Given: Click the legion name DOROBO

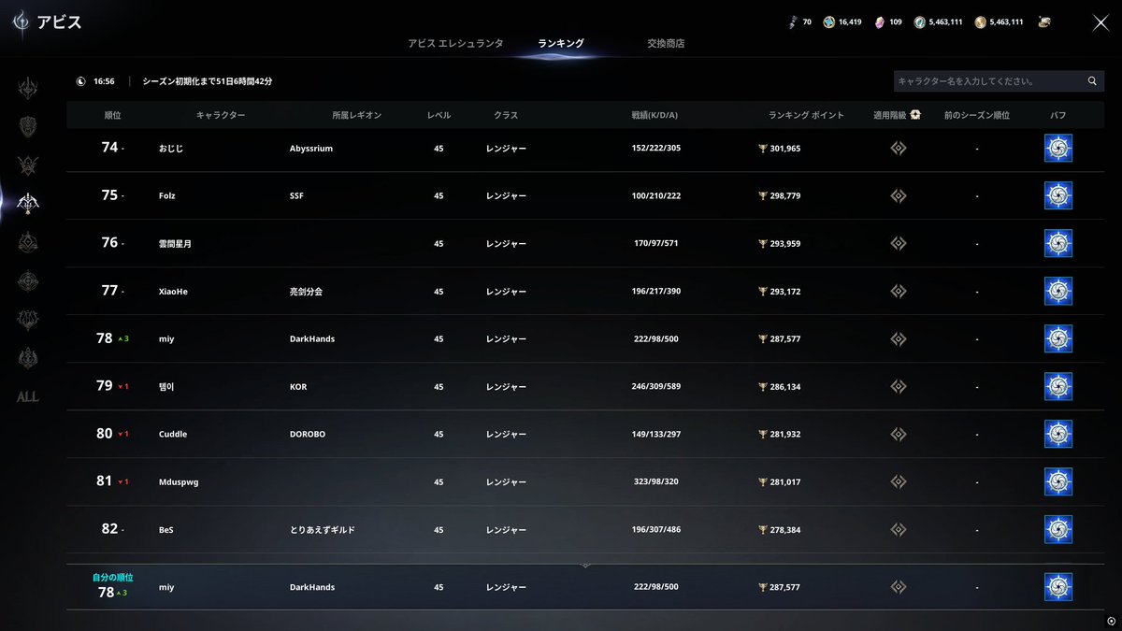Looking at the screenshot, I should pyautogui.click(x=309, y=434).
